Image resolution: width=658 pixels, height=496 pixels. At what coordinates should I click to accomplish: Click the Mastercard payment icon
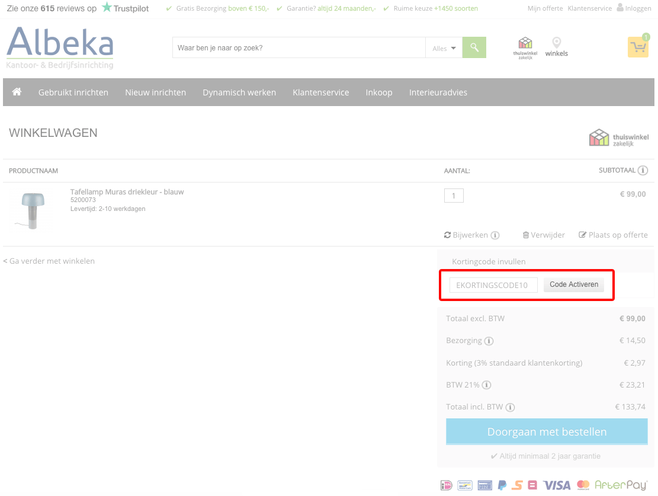(x=583, y=485)
